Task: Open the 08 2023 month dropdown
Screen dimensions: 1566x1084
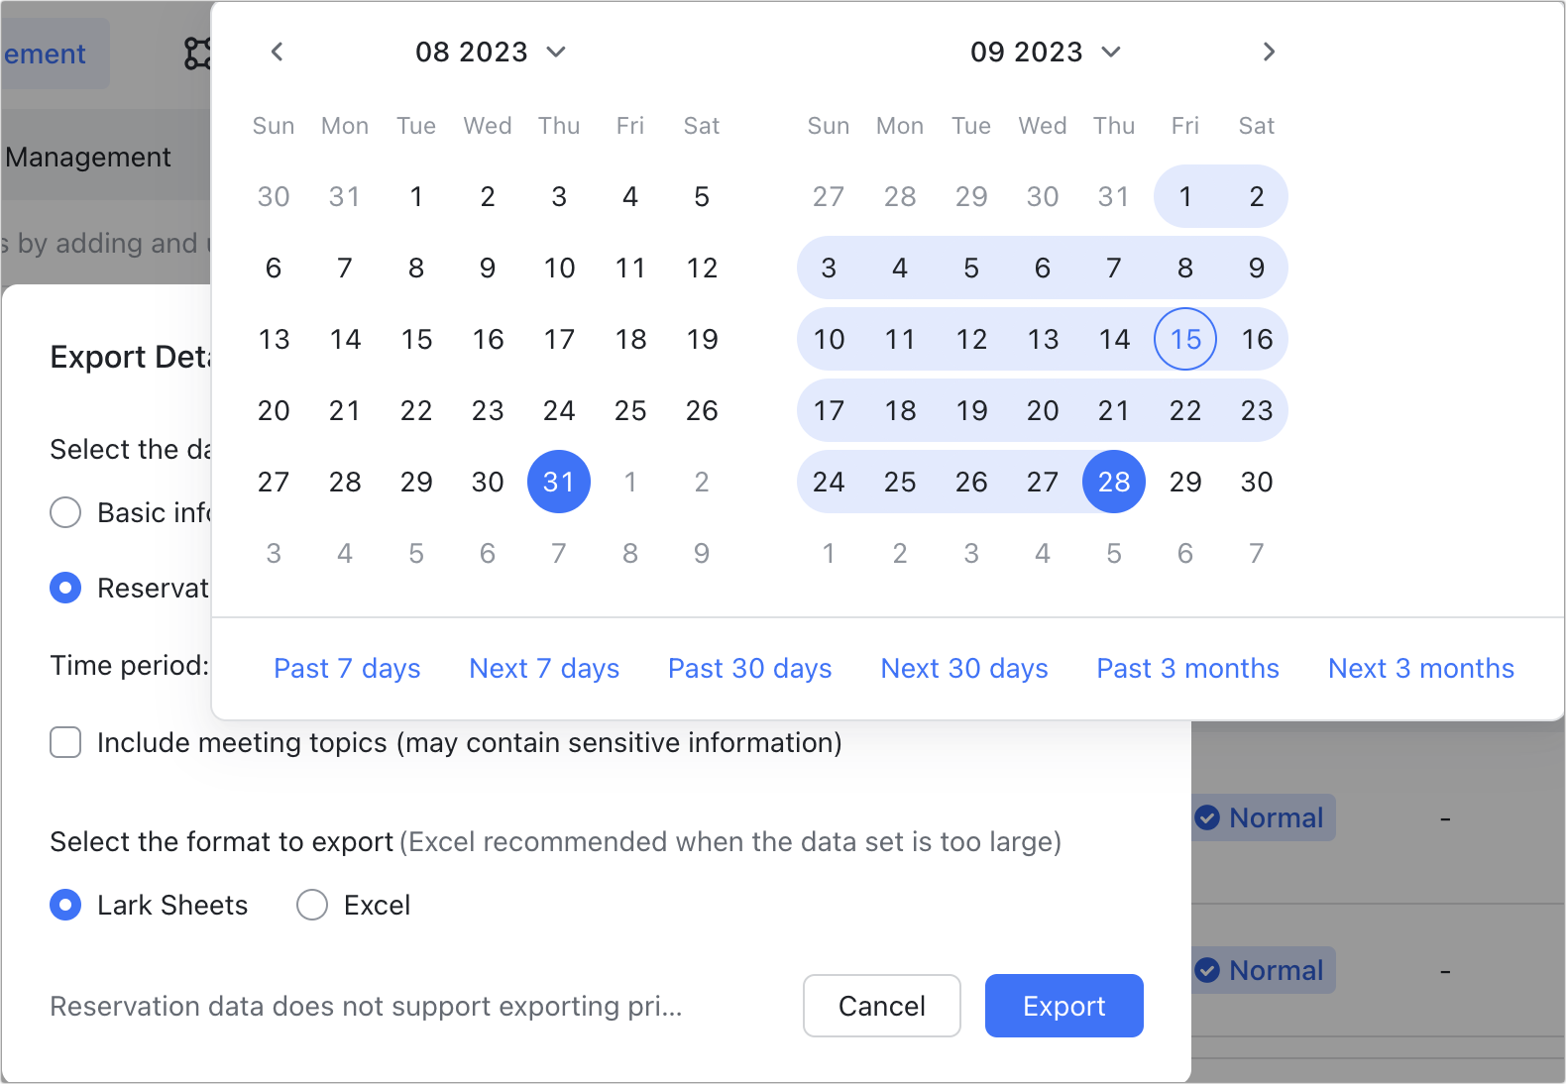Action: tap(491, 52)
